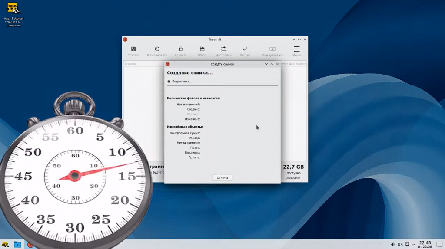445x249 pixels.
Task: Click the Удалить trash icon in Timeshift
Action: 181,49
